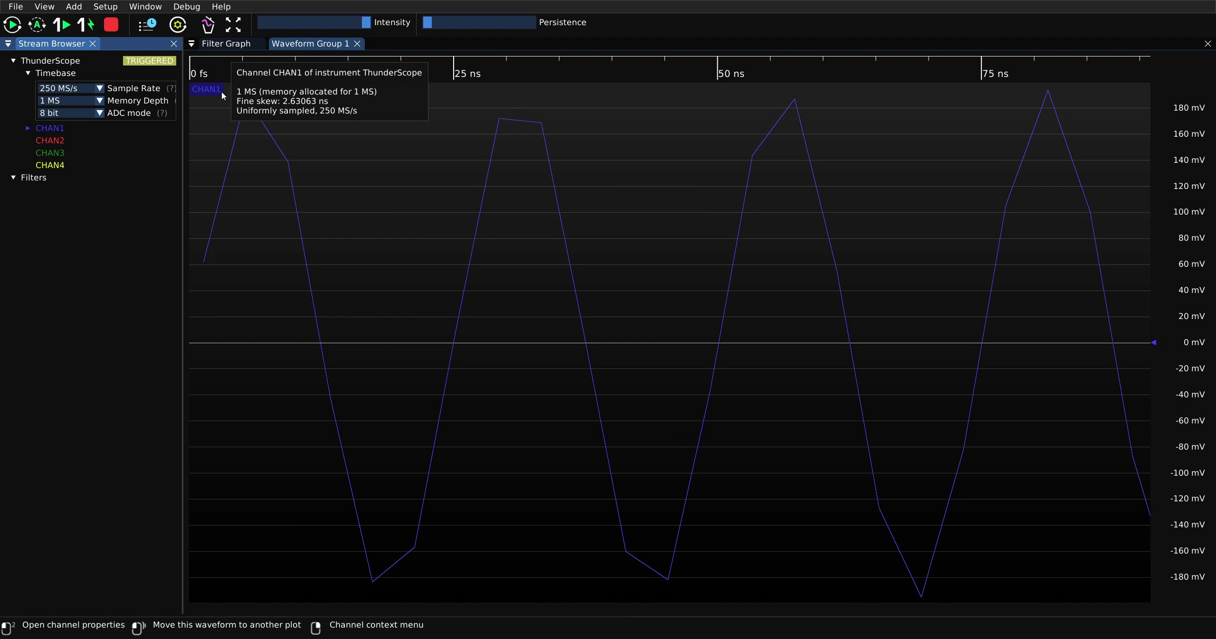Open the Help menu

point(221,7)
